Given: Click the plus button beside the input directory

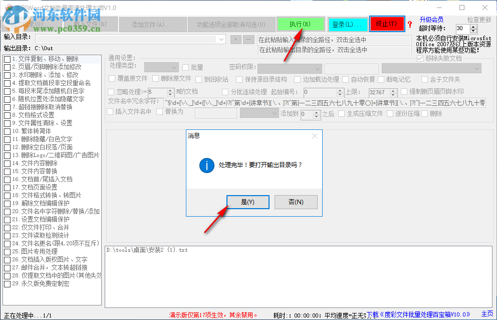Looking at the screenshot, I should coord(235,39).
